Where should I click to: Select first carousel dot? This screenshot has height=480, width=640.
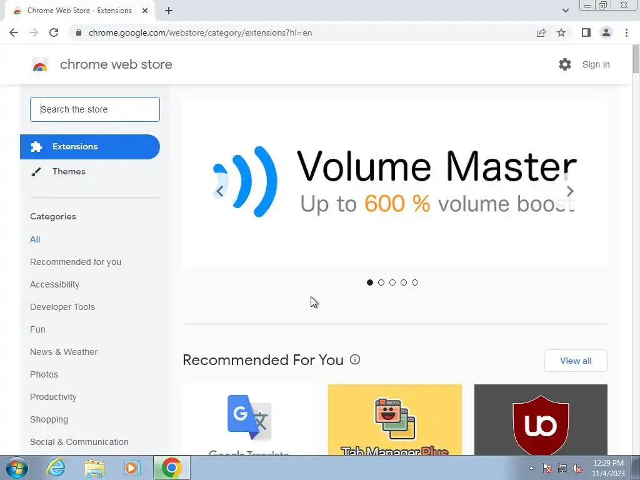point(370,282)
